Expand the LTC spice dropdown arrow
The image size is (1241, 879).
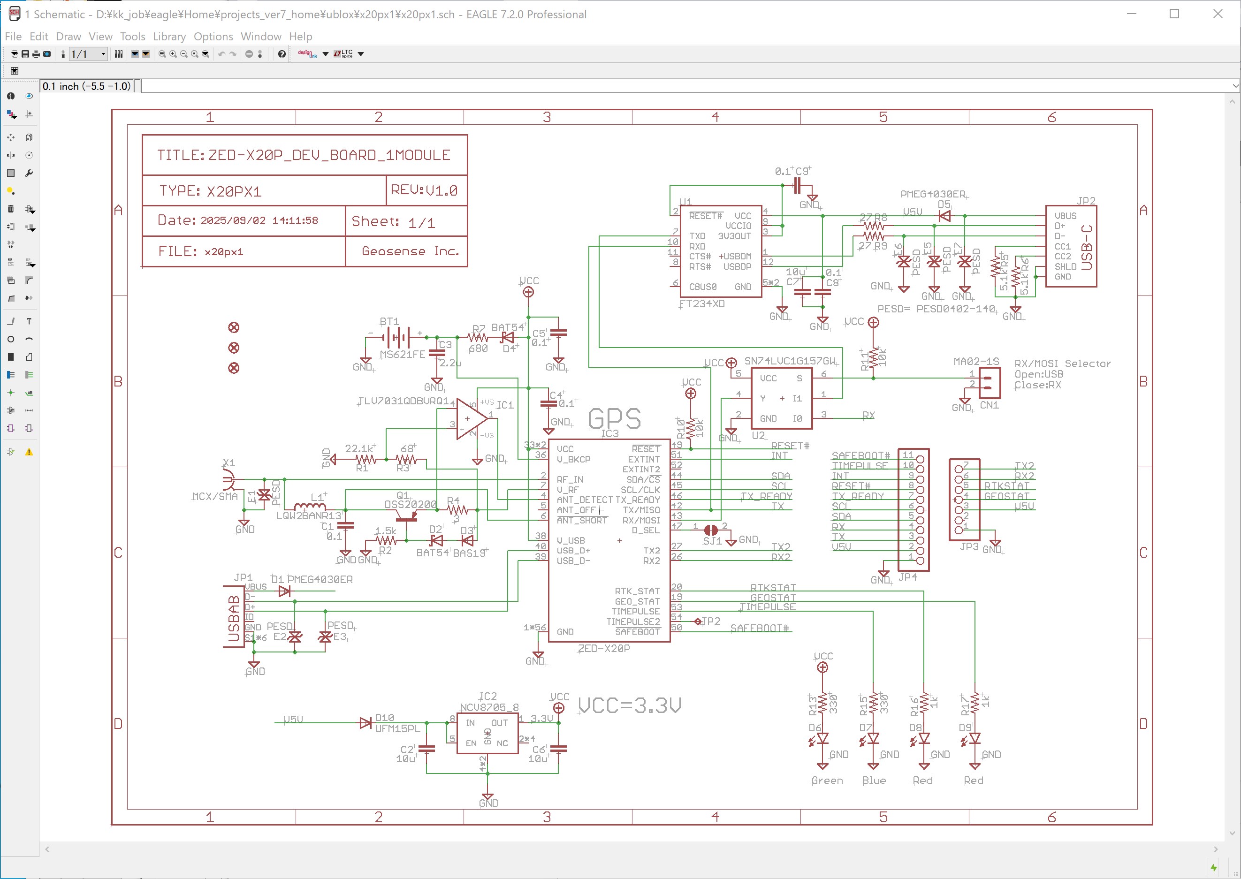pos(361,54)
